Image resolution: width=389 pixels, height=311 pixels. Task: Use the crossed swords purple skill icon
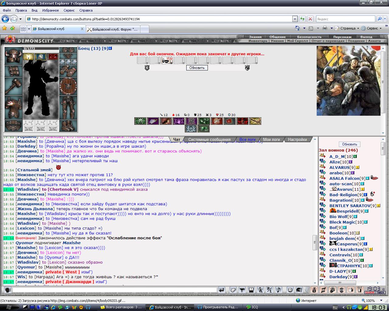(x=191, y=121)
